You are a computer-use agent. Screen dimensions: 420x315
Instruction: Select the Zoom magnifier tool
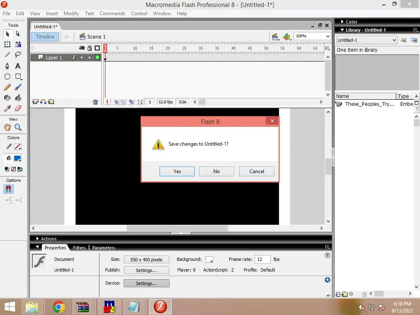(x=18, y=127)
